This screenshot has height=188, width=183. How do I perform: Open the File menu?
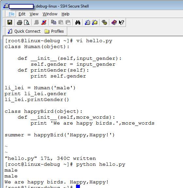[11, 14]
